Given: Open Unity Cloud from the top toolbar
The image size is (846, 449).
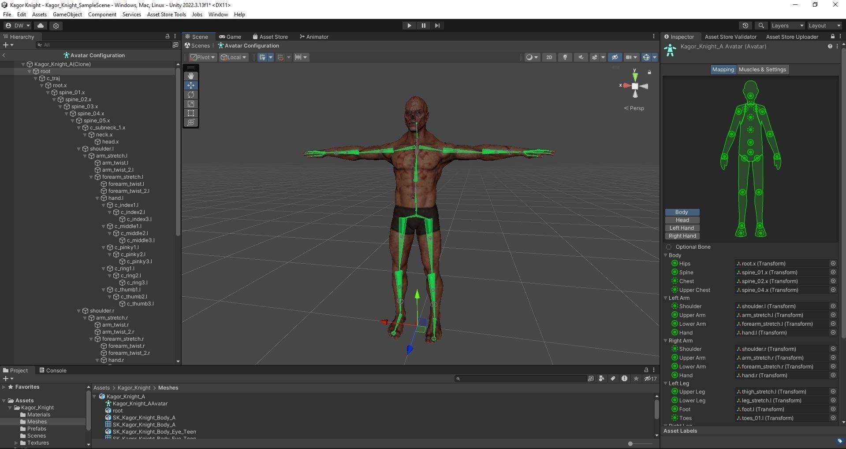Looking at the screenshot, I should [x=41, y=26].
